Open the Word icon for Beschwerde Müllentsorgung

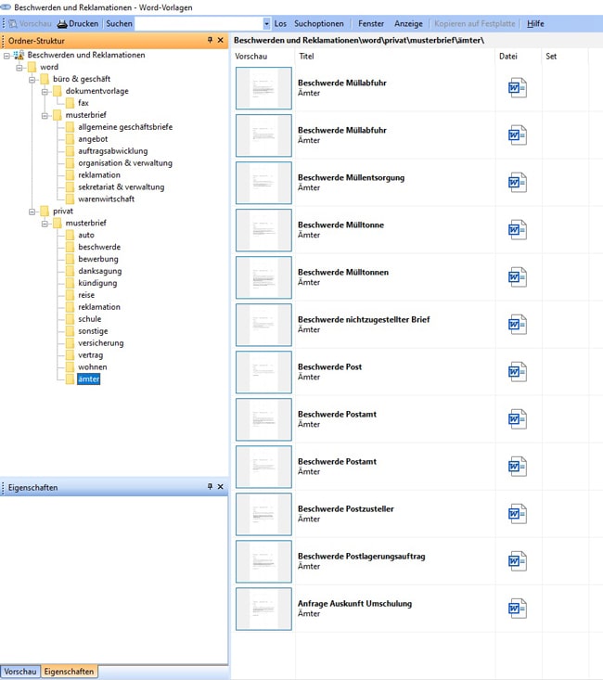pyautogui.click(x=517, y=183)
